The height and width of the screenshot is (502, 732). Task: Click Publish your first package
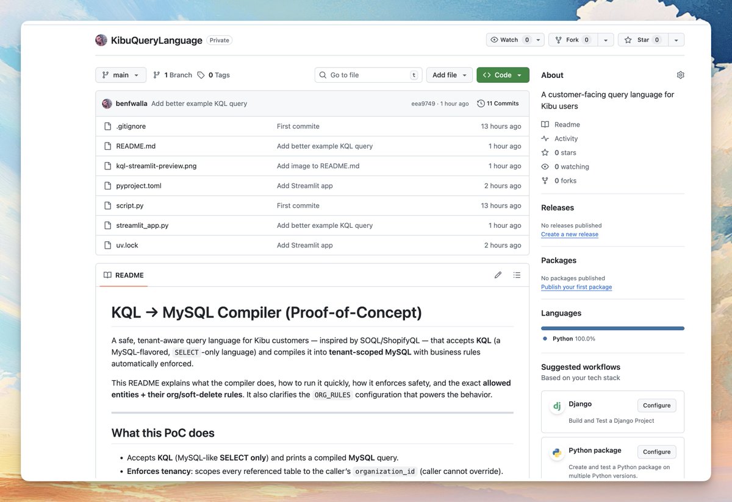(x=576, y=287)
